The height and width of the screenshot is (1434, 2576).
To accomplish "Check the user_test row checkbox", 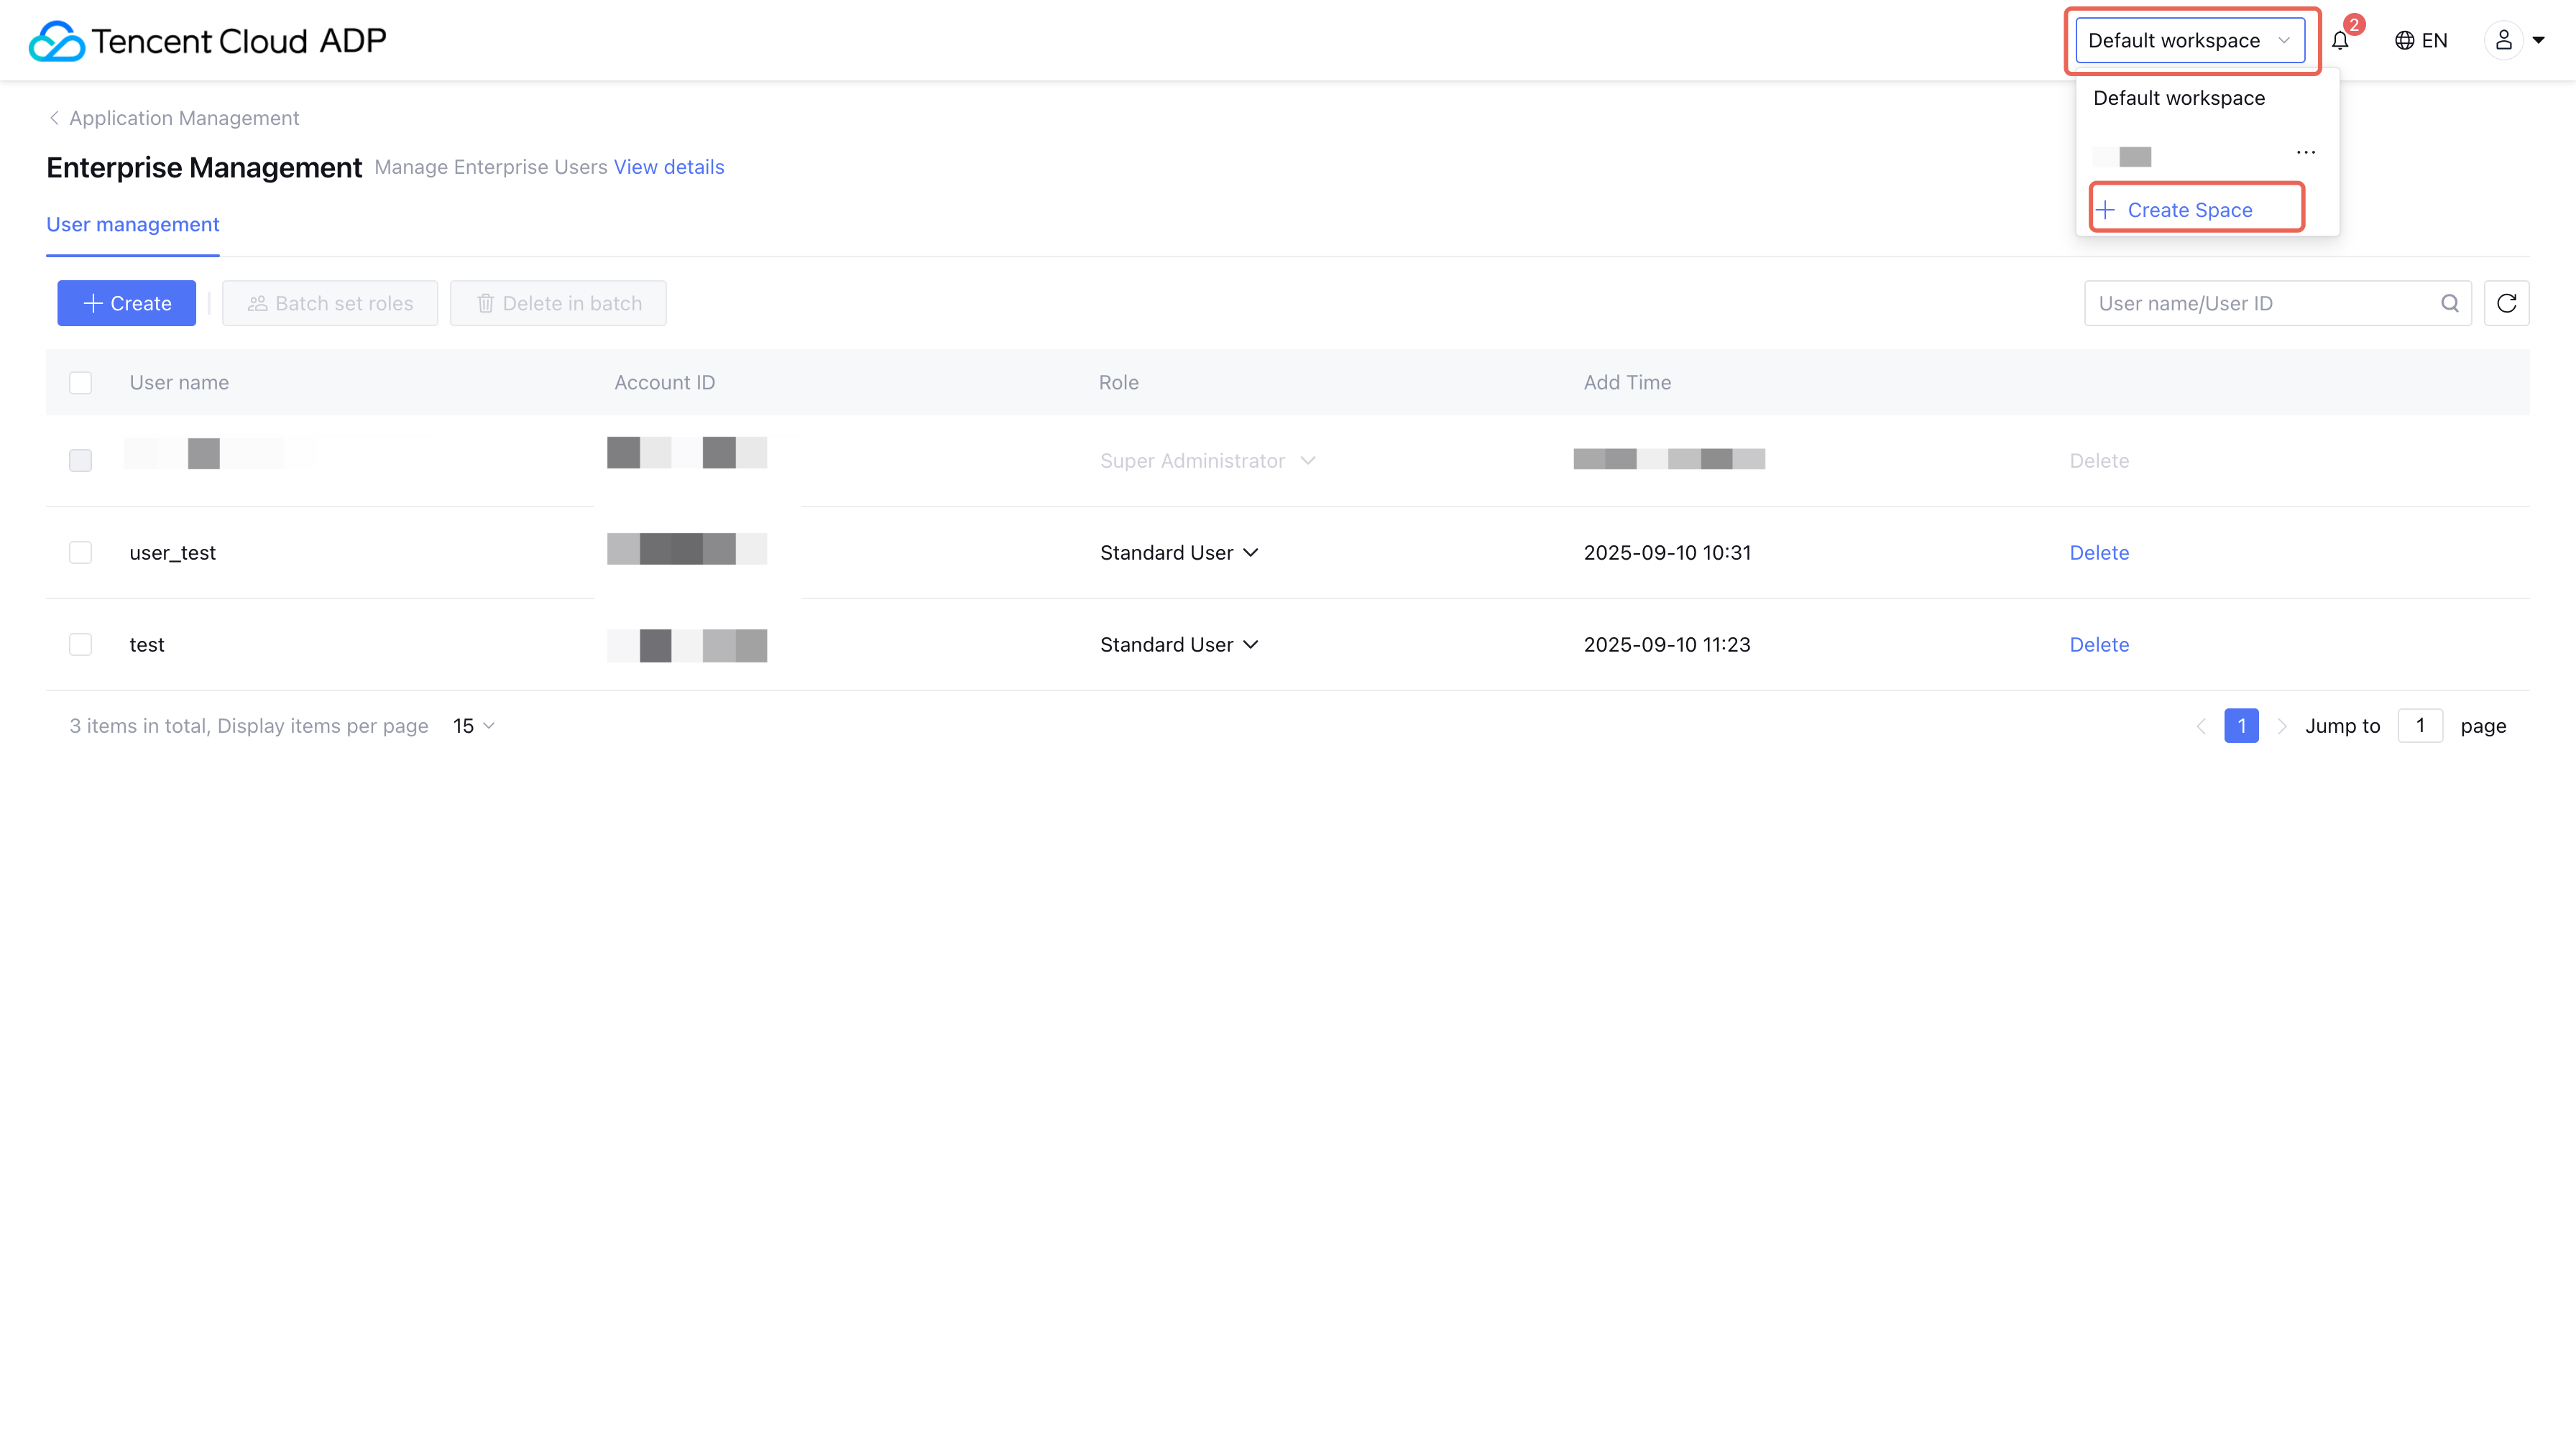I will [x=80, y=552].
